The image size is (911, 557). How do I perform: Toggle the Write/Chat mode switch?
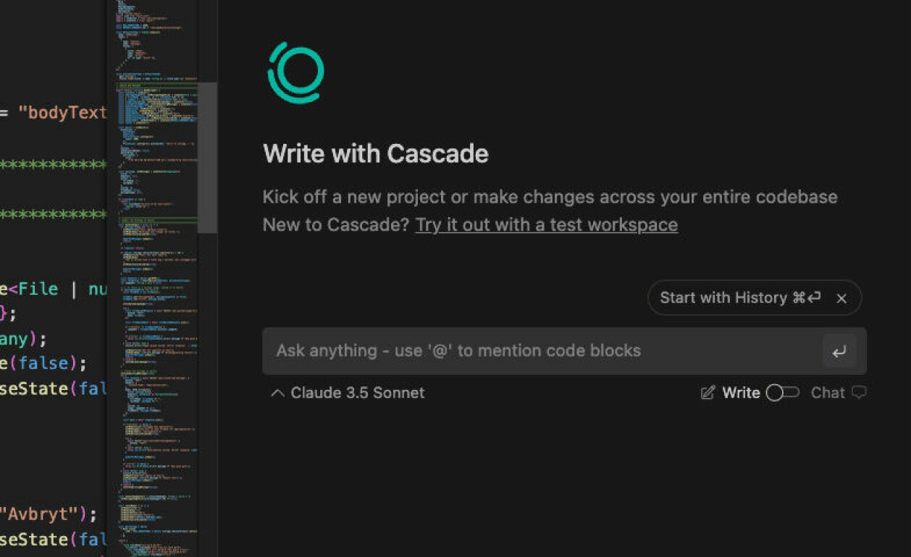[x=782, y=393]
